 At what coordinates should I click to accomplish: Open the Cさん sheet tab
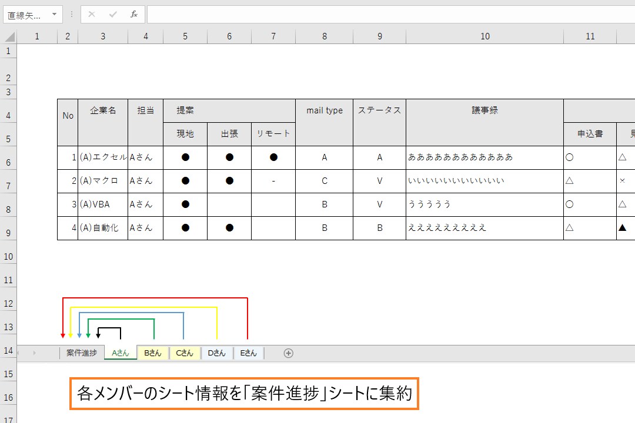click(x=185, y=353)
